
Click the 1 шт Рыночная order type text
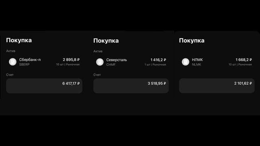point(155,64)
